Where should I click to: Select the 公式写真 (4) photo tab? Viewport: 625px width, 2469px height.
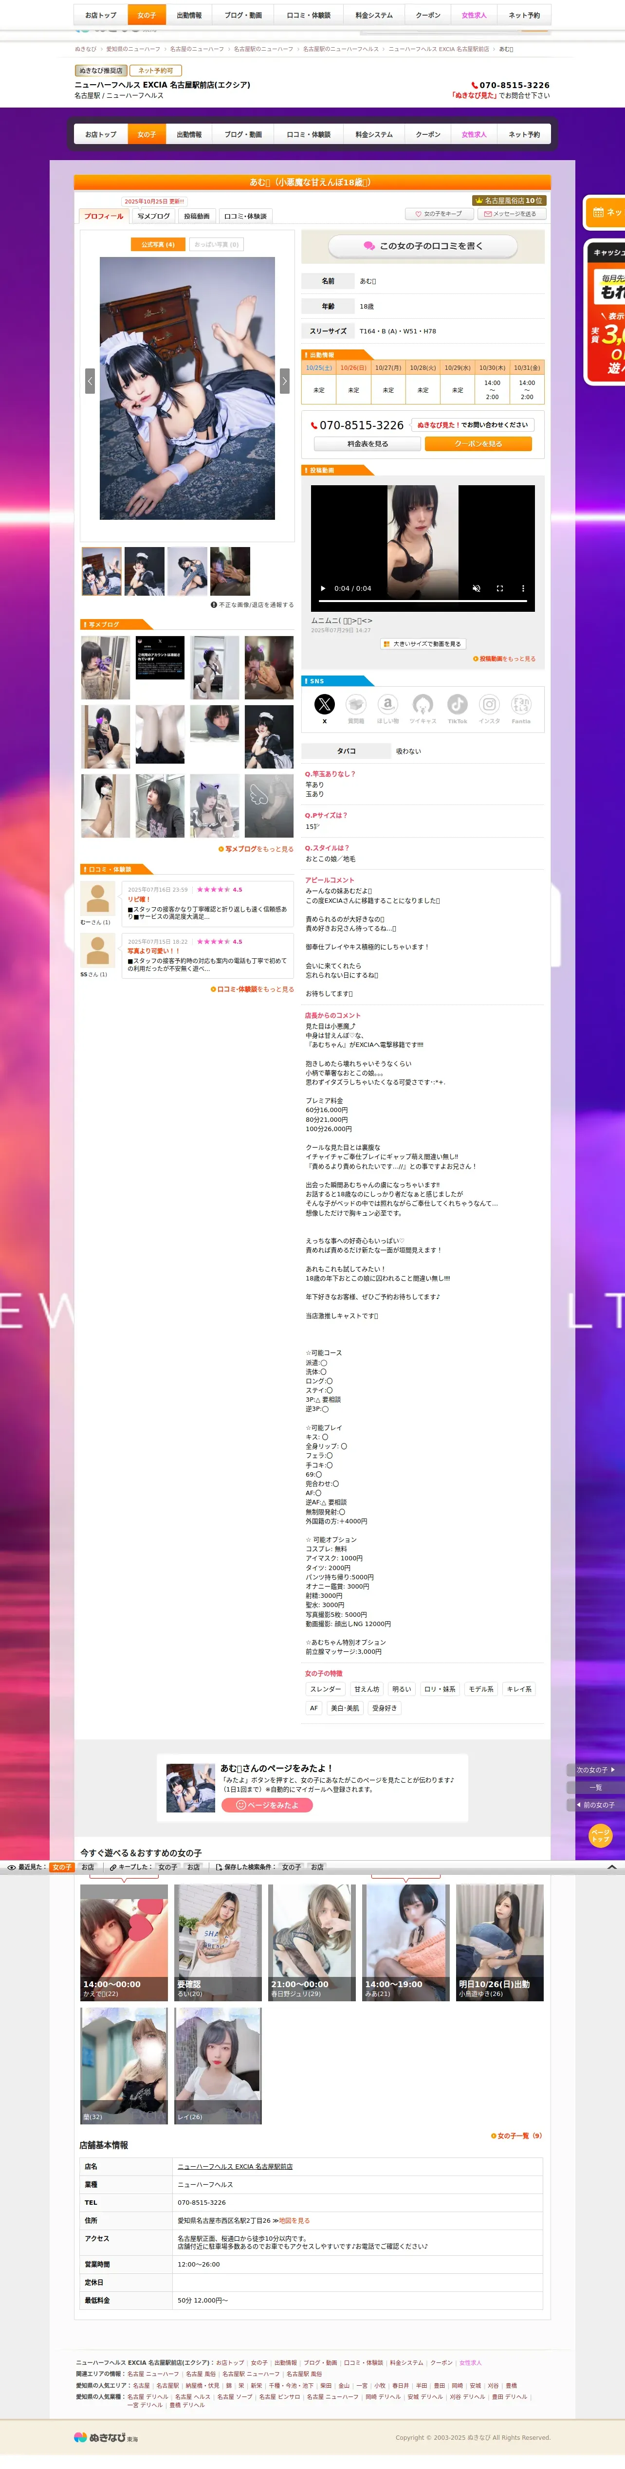pos(158,244)
